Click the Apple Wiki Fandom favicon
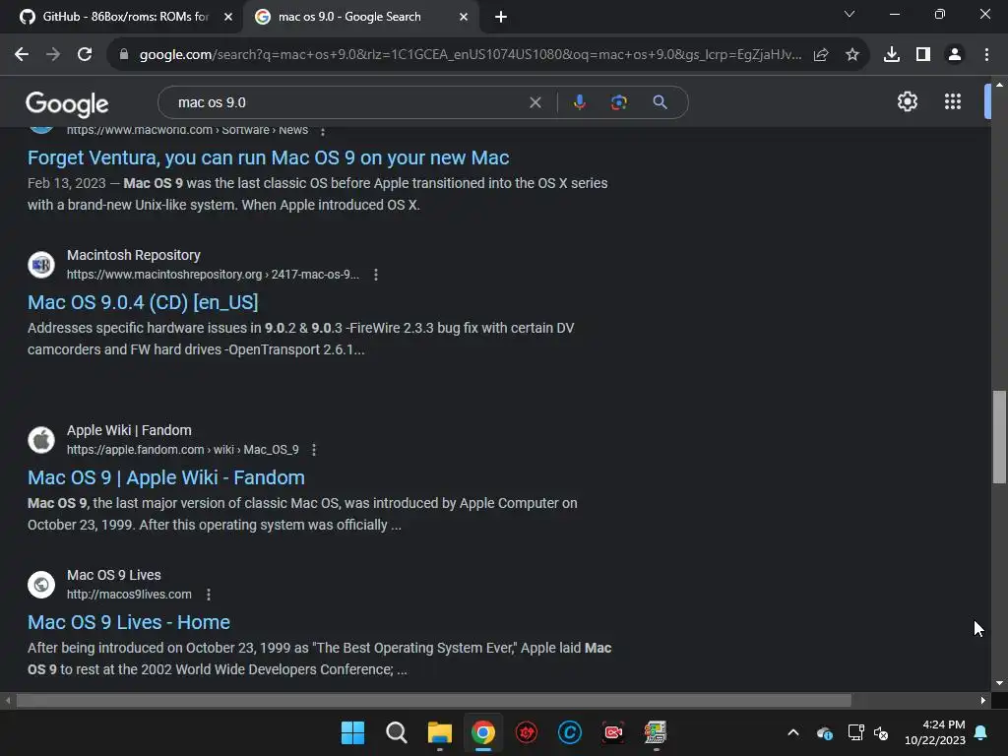This screenshot has height=756, width=1008. 41,440
